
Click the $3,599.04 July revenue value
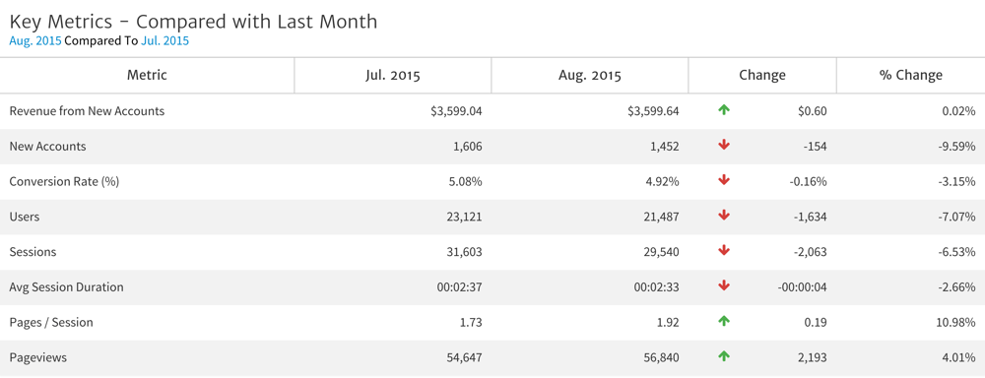pyautogui.click(x=456, y=111)
